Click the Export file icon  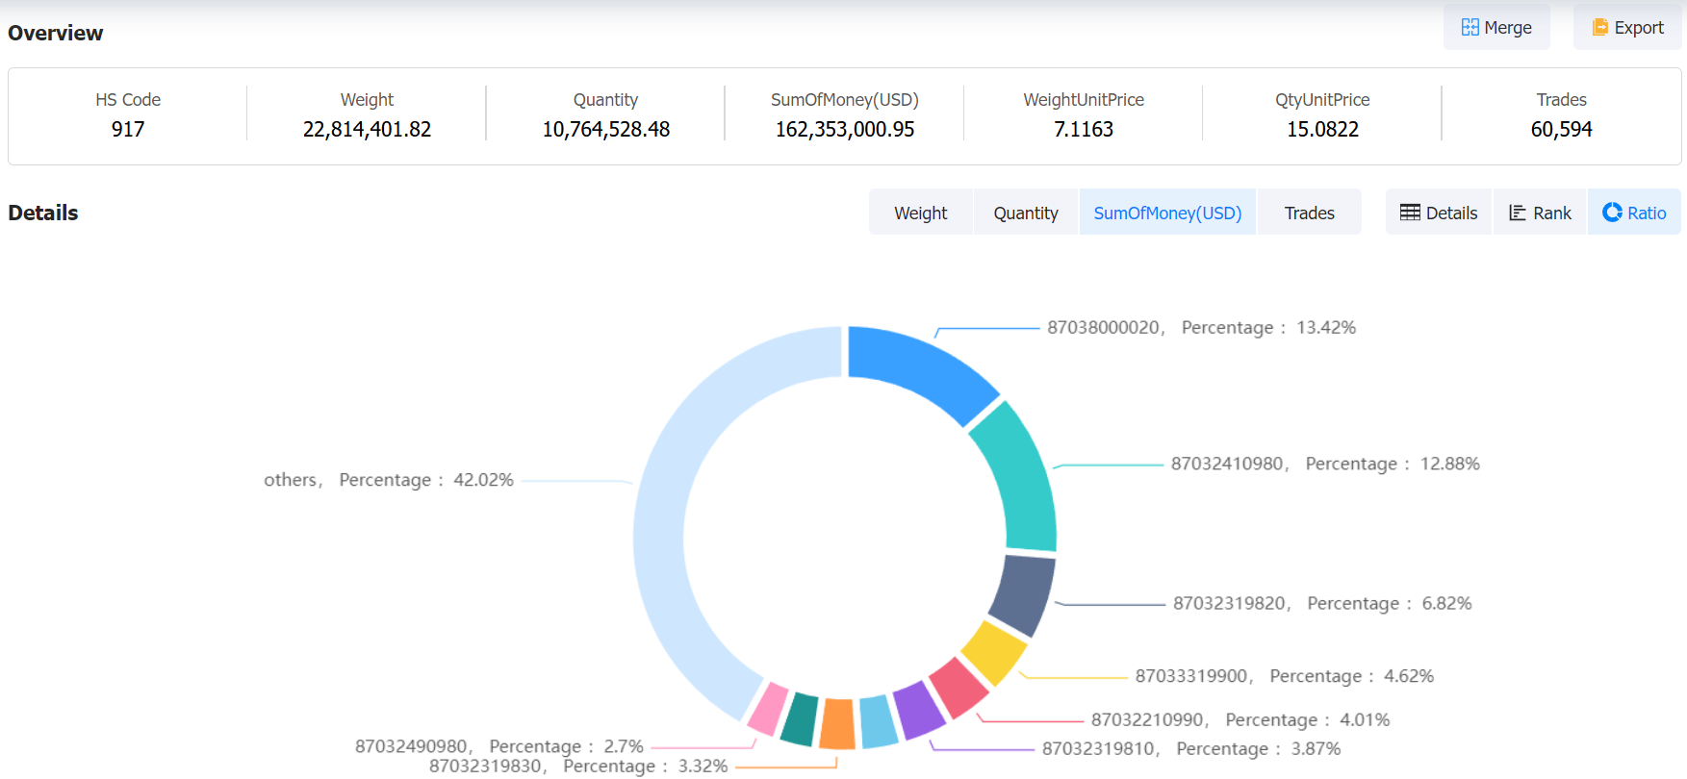point(1600,28)
